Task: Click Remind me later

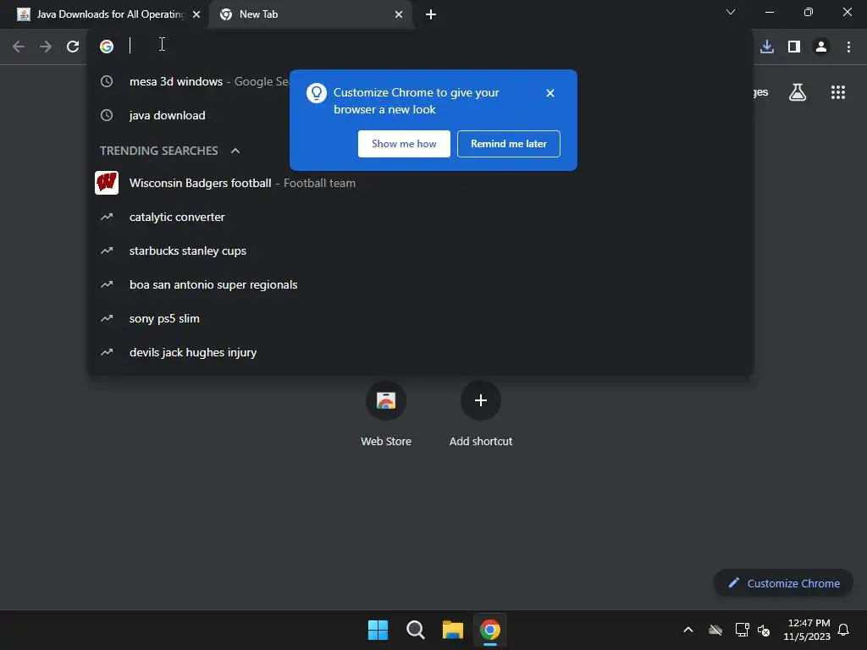Action: click(508, 144)
